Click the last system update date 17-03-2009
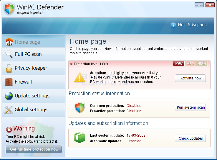The height and width of the screenshot is (160, 217). [x=136, y=135]
